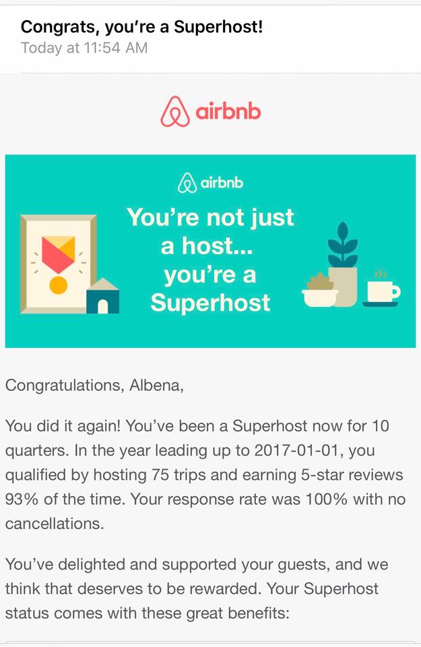Tap the 'Today at 11:54 AM' timestamp
This screenshot has height=647, width=421.
click(x=84, y=48)
